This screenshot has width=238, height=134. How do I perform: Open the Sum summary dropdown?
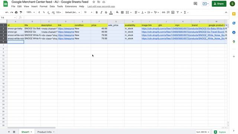pos(203,132)
